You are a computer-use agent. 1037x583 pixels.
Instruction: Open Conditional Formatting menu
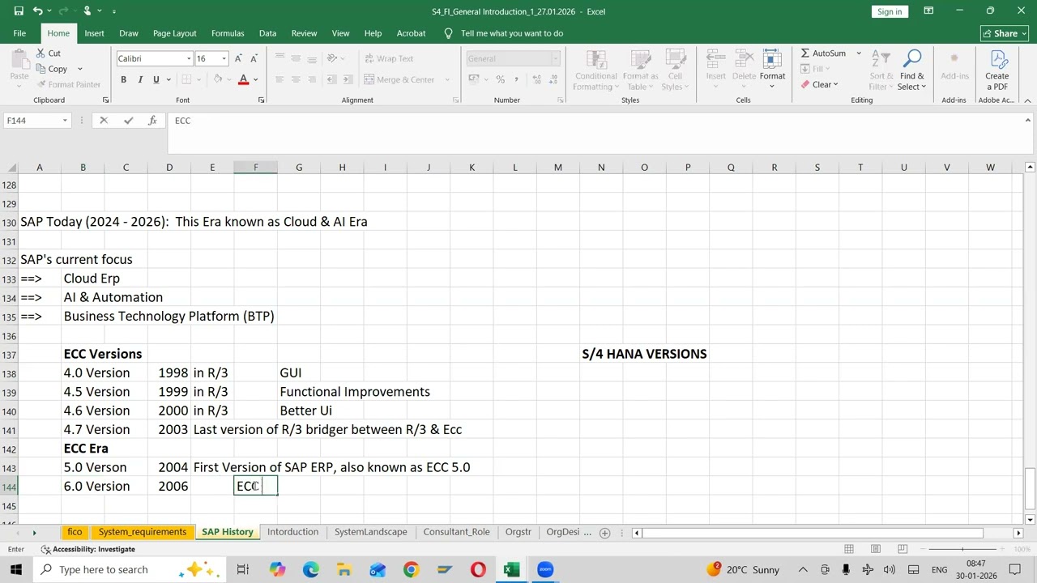tap(595, 70)
